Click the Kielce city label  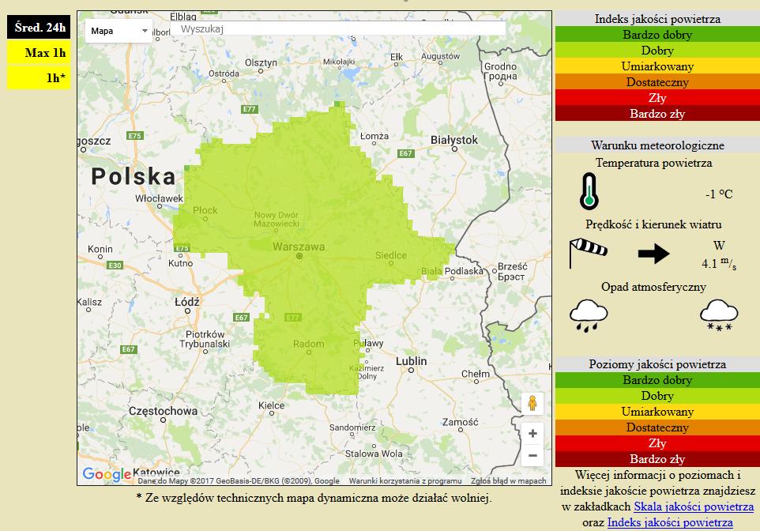[272, 405]
